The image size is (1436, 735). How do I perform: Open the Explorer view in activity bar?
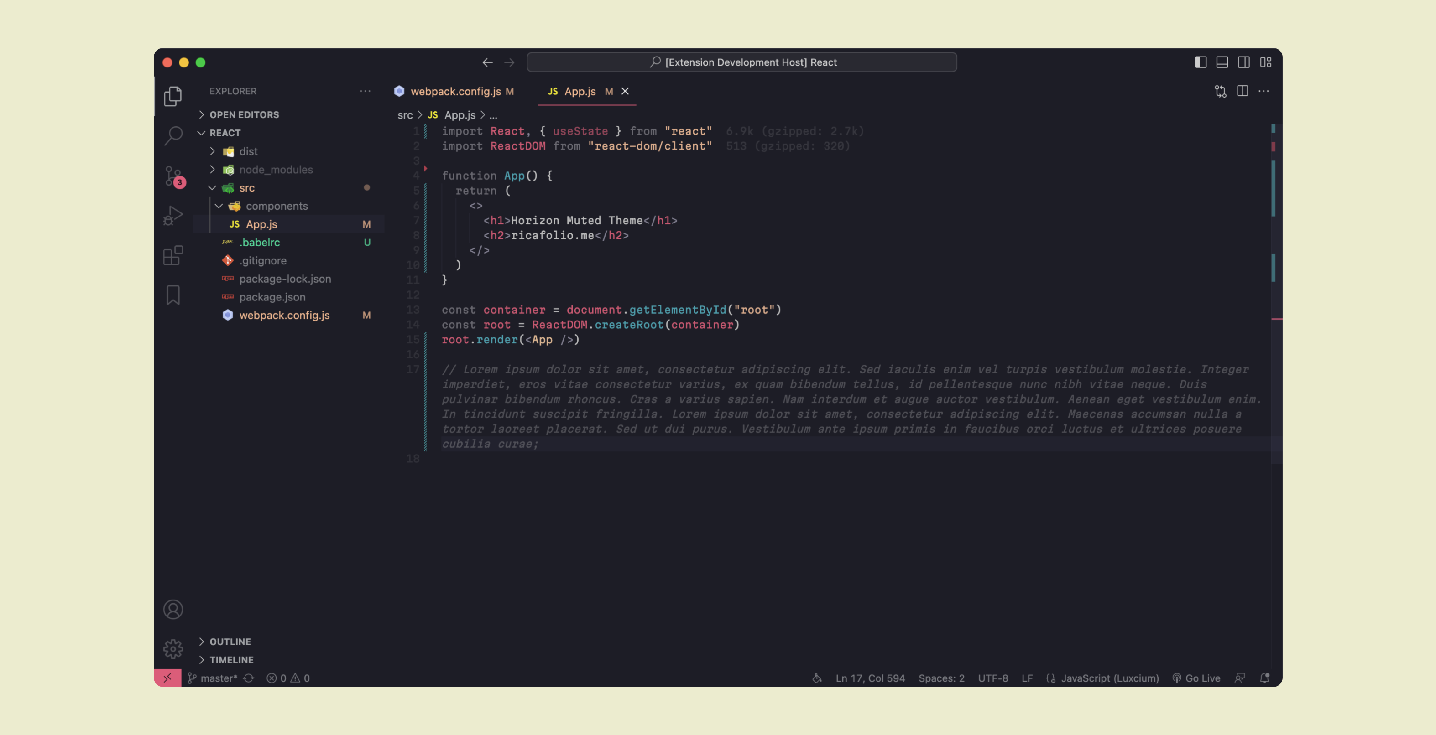173,96
